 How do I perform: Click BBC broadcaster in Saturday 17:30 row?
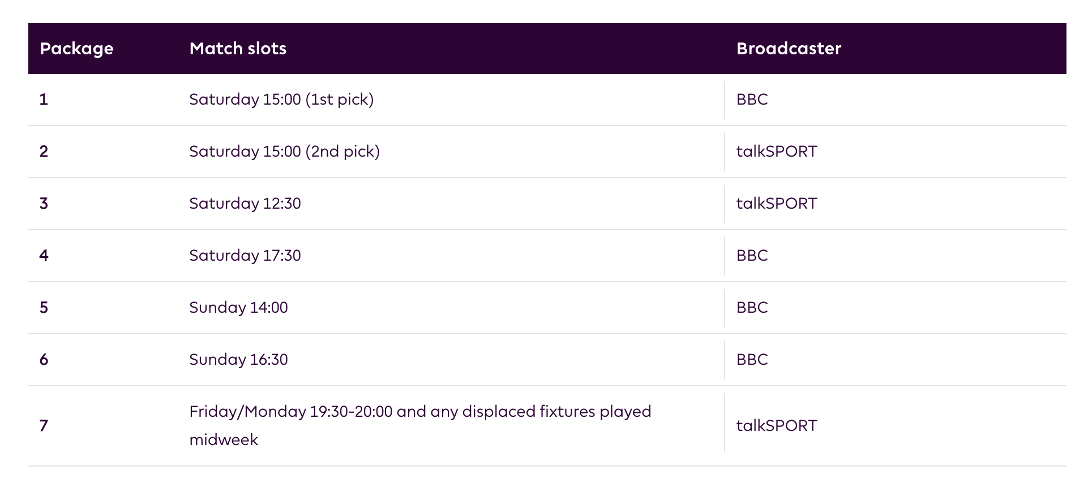(x=752, y=256)
